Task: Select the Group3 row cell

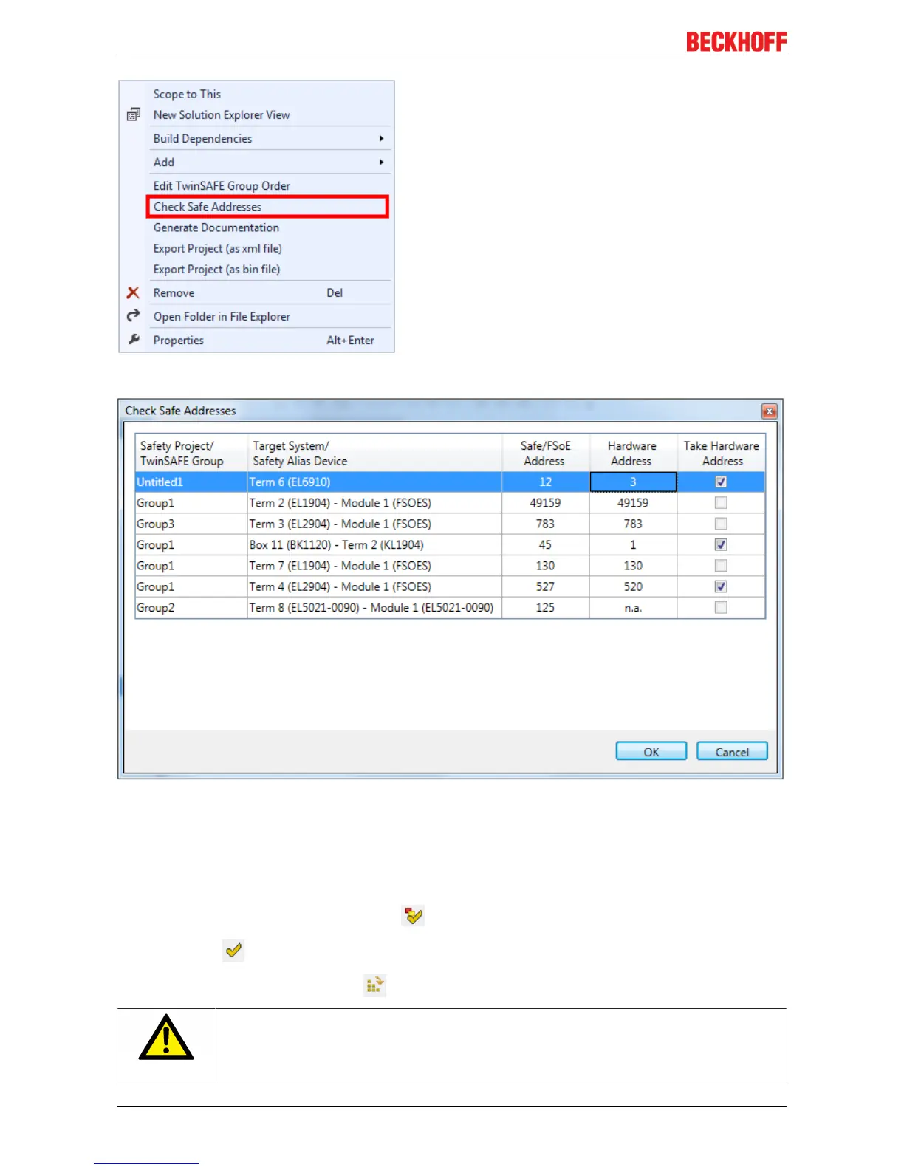Action: tap(191, 524)
